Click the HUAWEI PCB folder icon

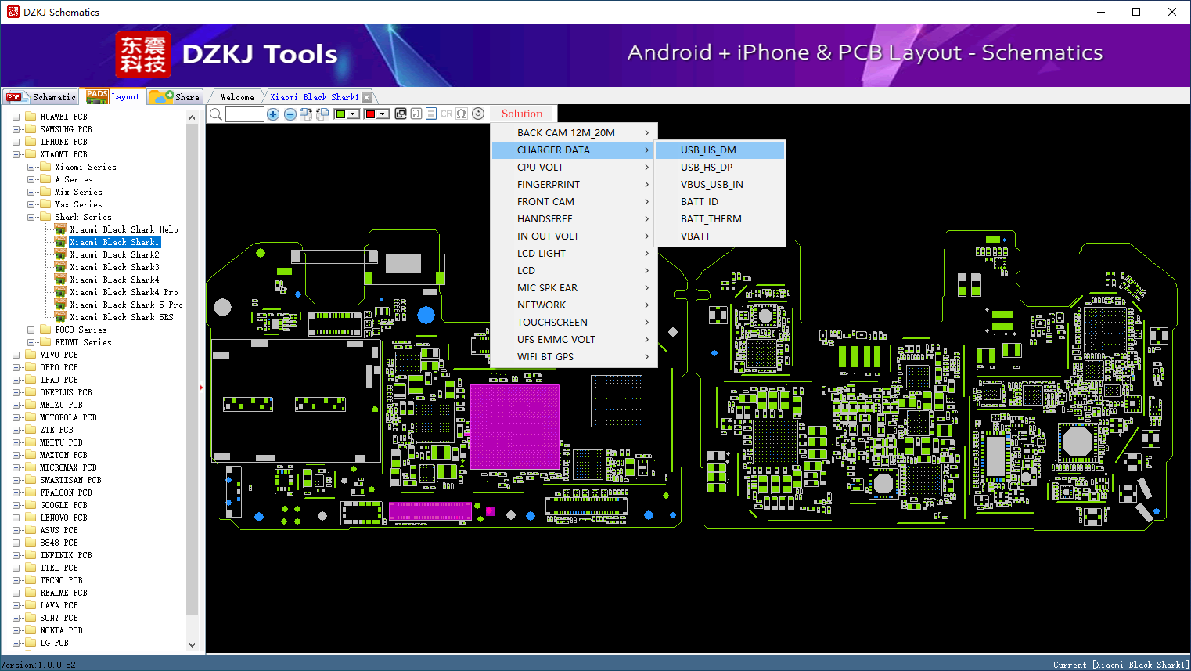point(31,117)
